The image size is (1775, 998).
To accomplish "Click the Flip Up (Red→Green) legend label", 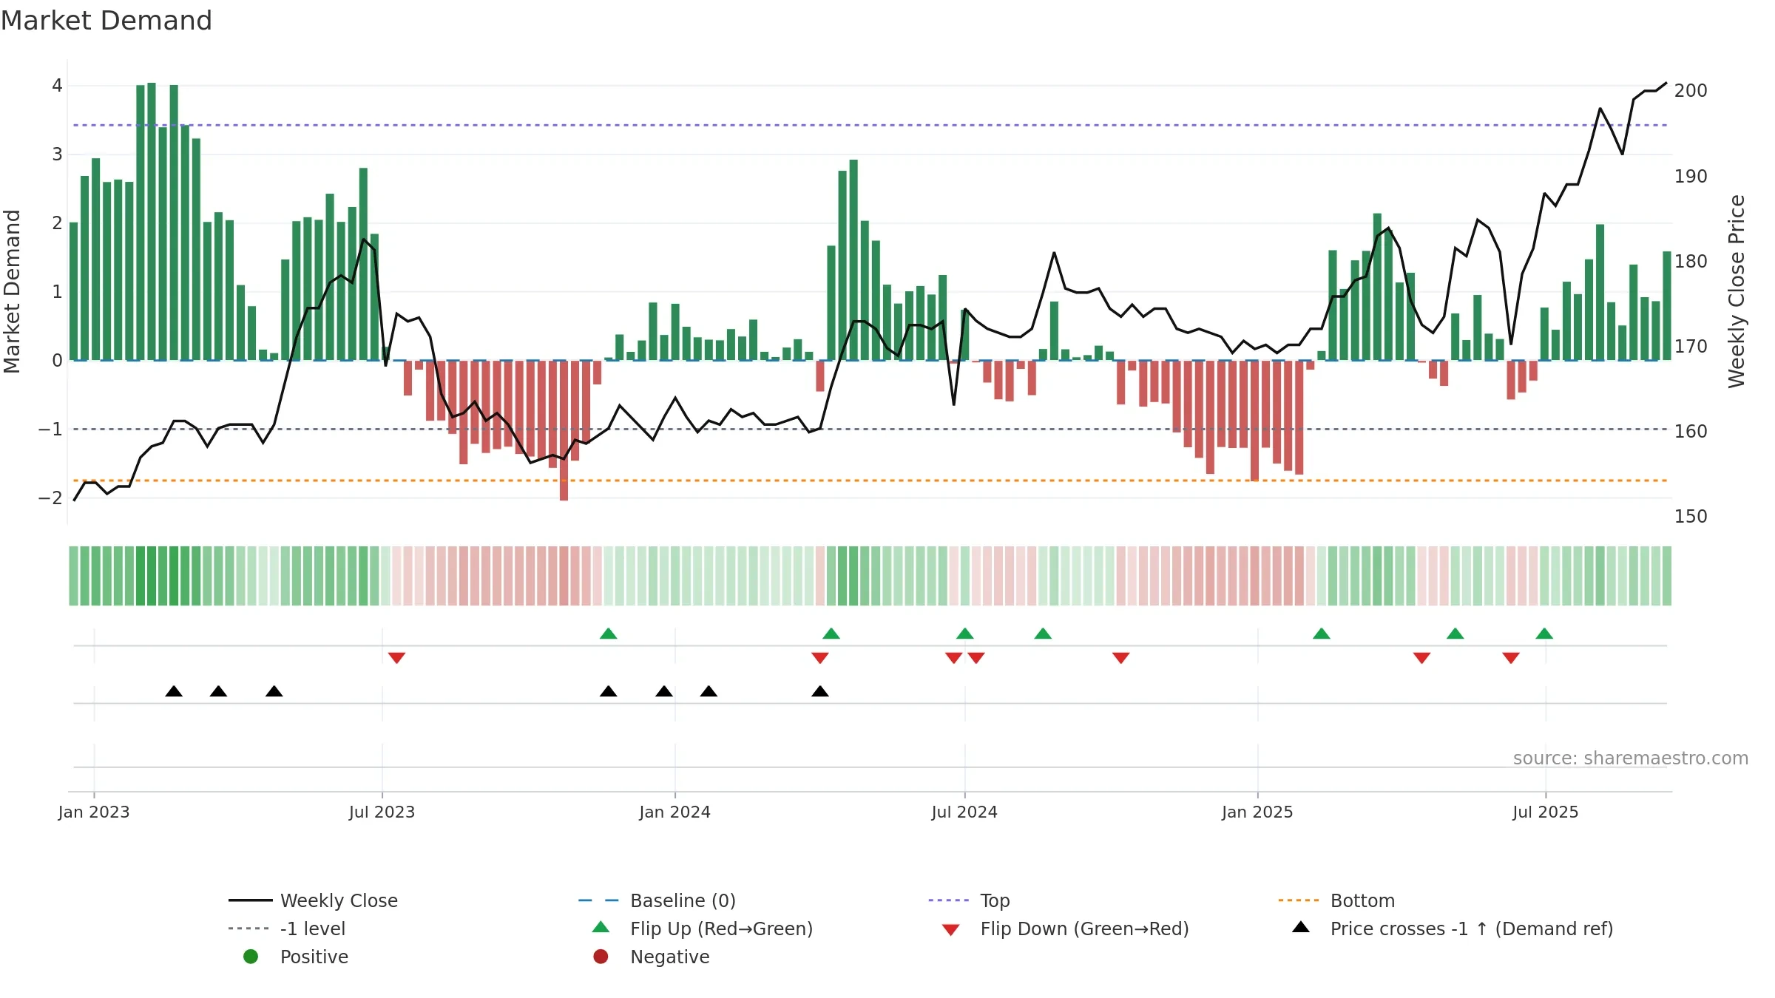I will tap(721, 929).
